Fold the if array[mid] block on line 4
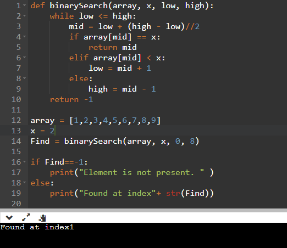 pos(25,37)
